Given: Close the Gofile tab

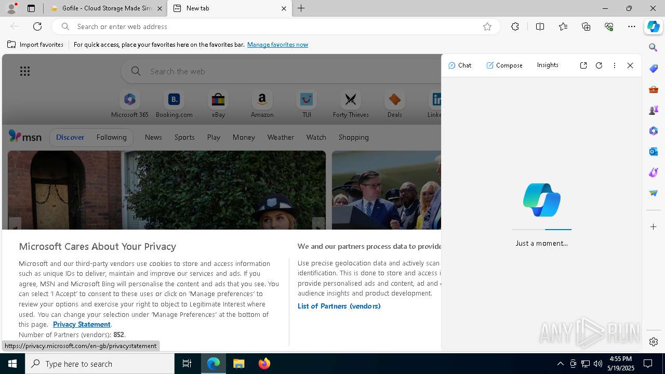Looking at the screenshot, I should 159,8.
